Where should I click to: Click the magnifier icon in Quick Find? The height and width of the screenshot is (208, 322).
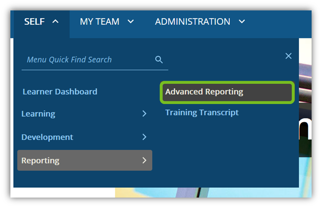[159, 60]
